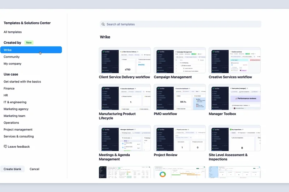This screenshot has height=192, width=289.
Task: Select Project management use case
Action: [18, 130]
